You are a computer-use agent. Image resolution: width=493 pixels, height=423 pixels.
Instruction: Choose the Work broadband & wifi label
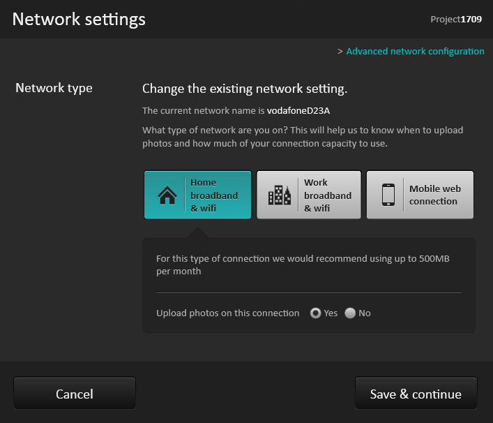(327, 195)
